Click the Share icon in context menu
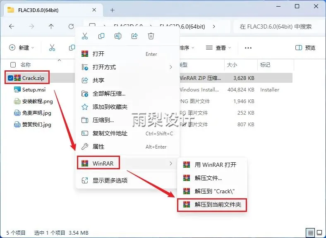This screenshot has height=238, width=326. (134, 36)
